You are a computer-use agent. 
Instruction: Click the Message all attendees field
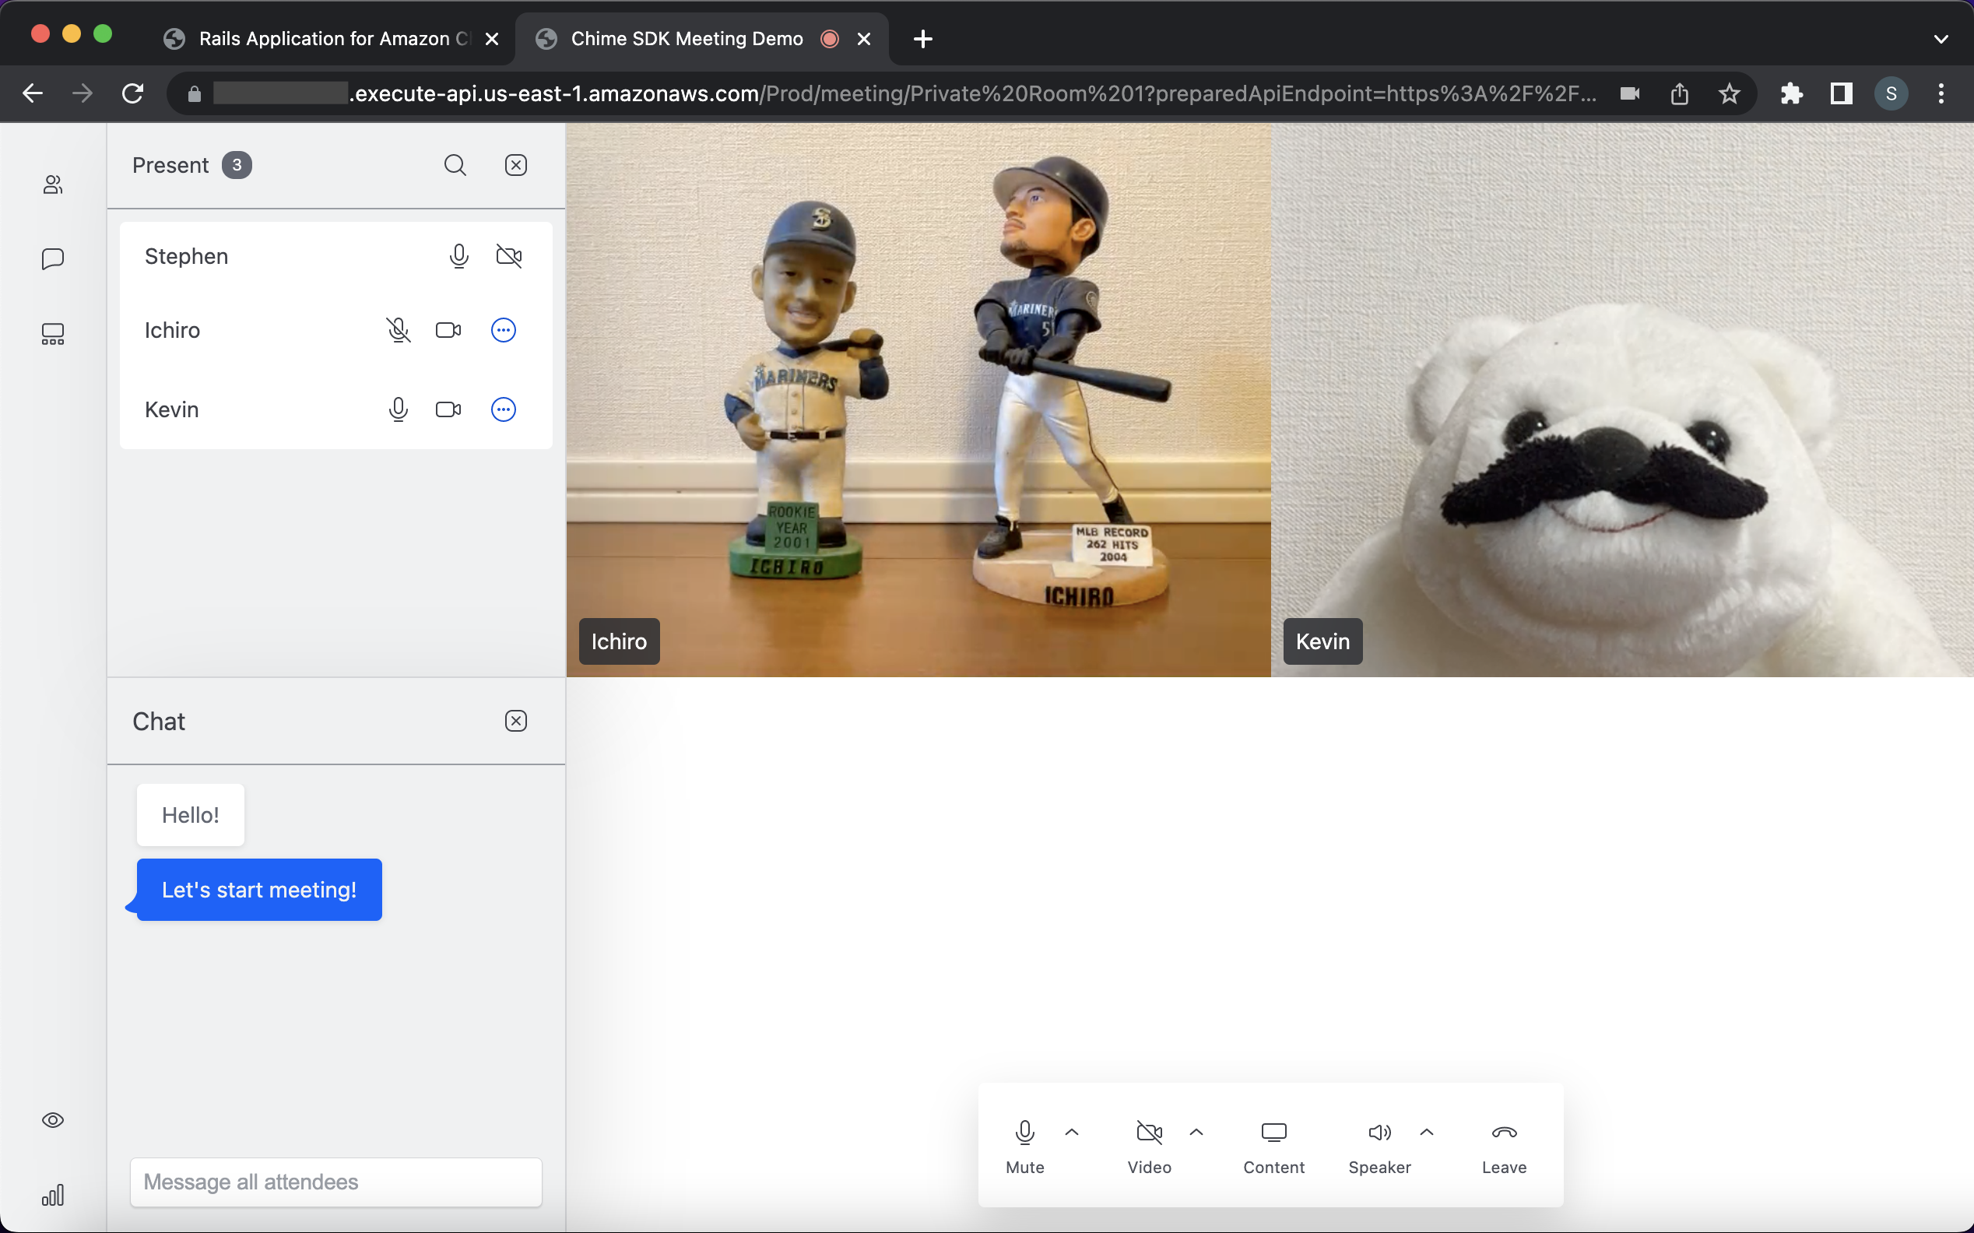336,1182
